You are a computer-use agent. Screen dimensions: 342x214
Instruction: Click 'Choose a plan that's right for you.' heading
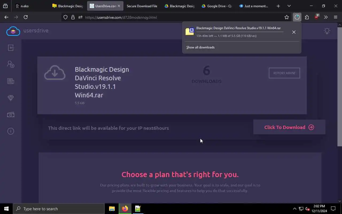180,174
